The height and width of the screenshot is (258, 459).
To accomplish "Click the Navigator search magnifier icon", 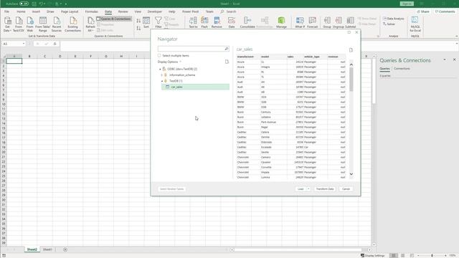I will click(x=227, y=49).
